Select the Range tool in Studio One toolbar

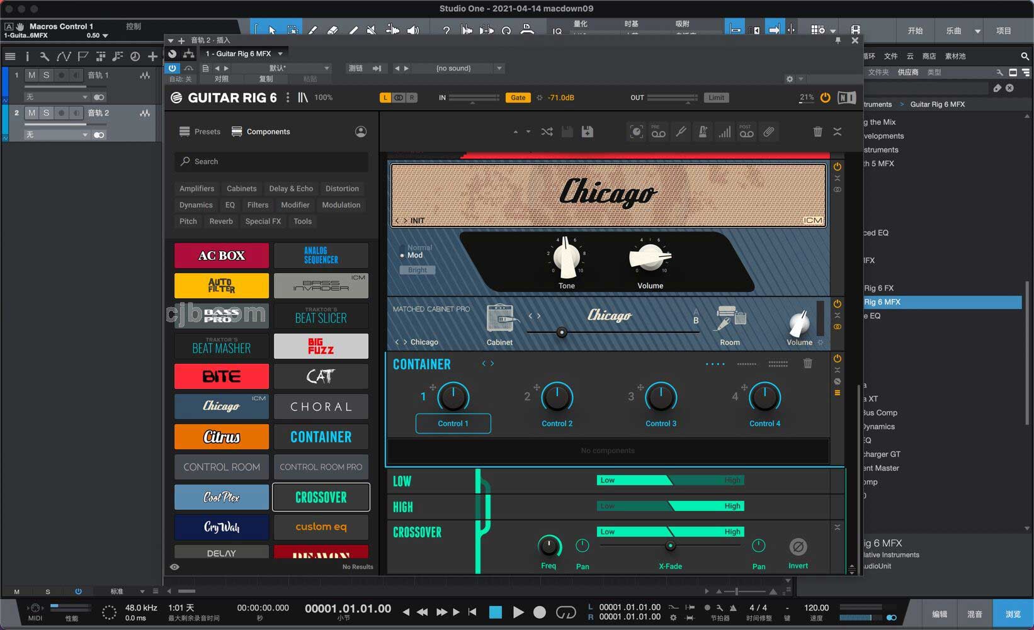(292, 30)
